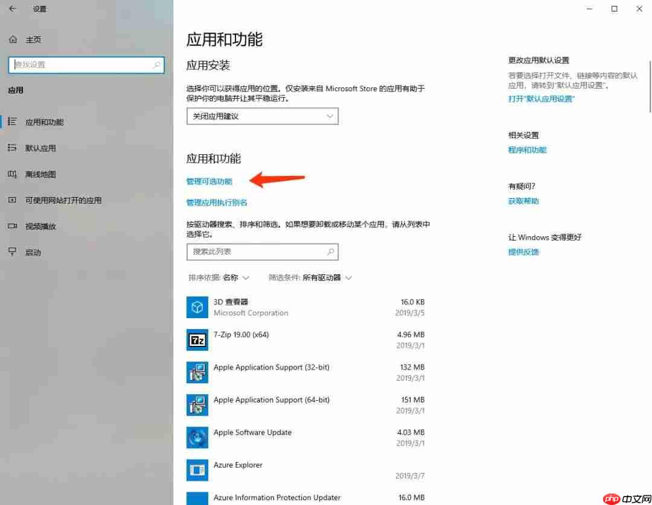Click the back arrow in the Settings title bar
Screen dimensions: 652x505
click(x=13, y=9)
